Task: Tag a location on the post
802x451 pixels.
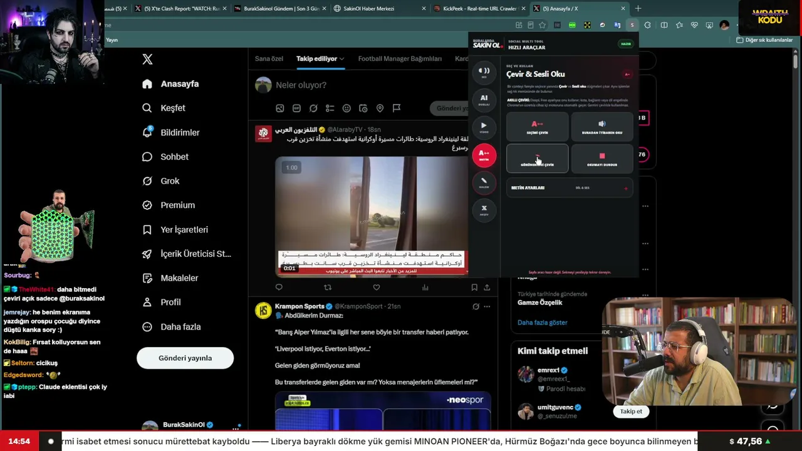Action: click(380, 108)
